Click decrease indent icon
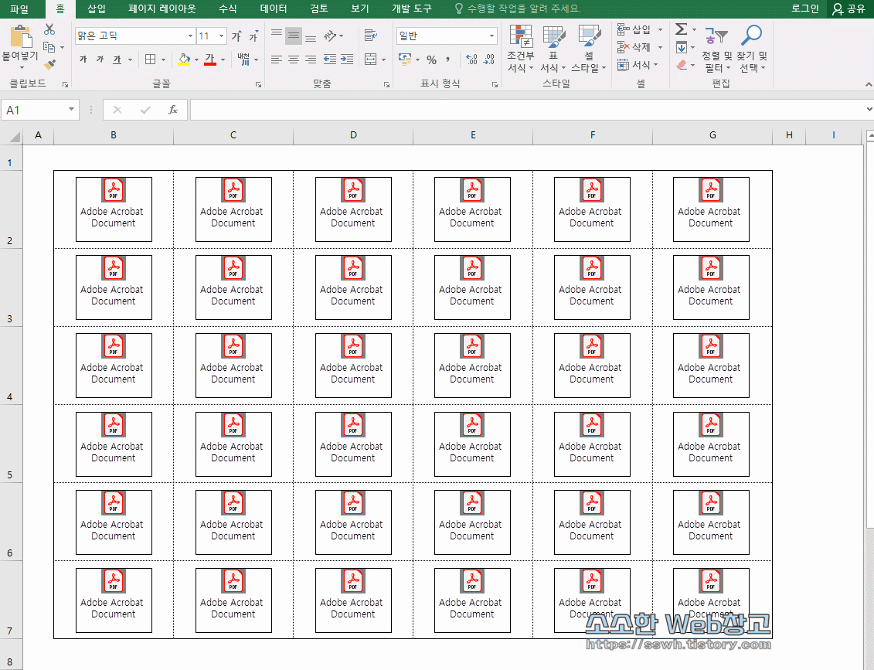Image resolution: width=874 pixels, height=670 pixels. point(330,59)
